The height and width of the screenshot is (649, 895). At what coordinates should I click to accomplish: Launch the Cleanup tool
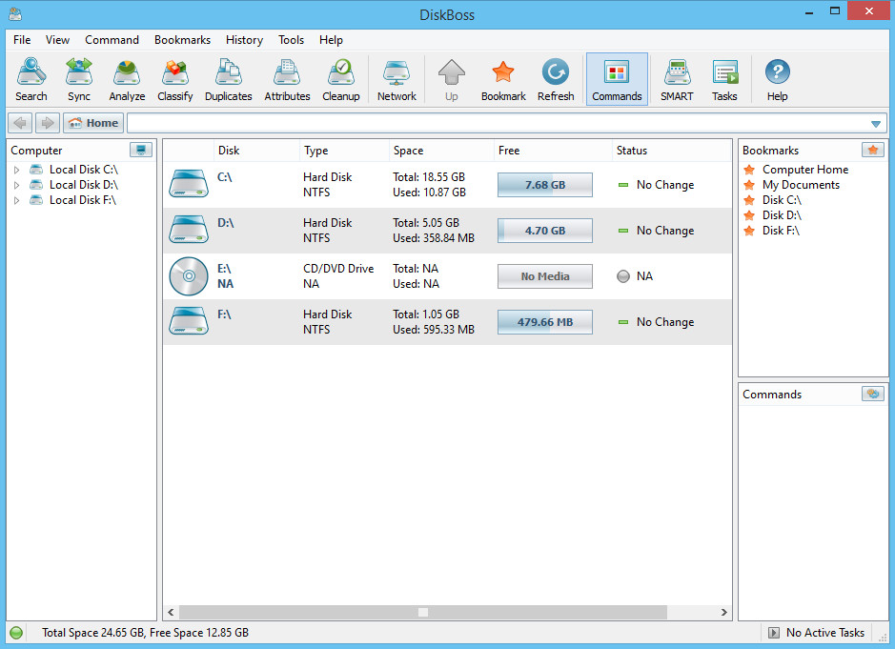click(x=341, y=79)
